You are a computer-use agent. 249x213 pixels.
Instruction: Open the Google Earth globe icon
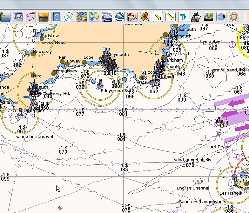coord(119,17)
